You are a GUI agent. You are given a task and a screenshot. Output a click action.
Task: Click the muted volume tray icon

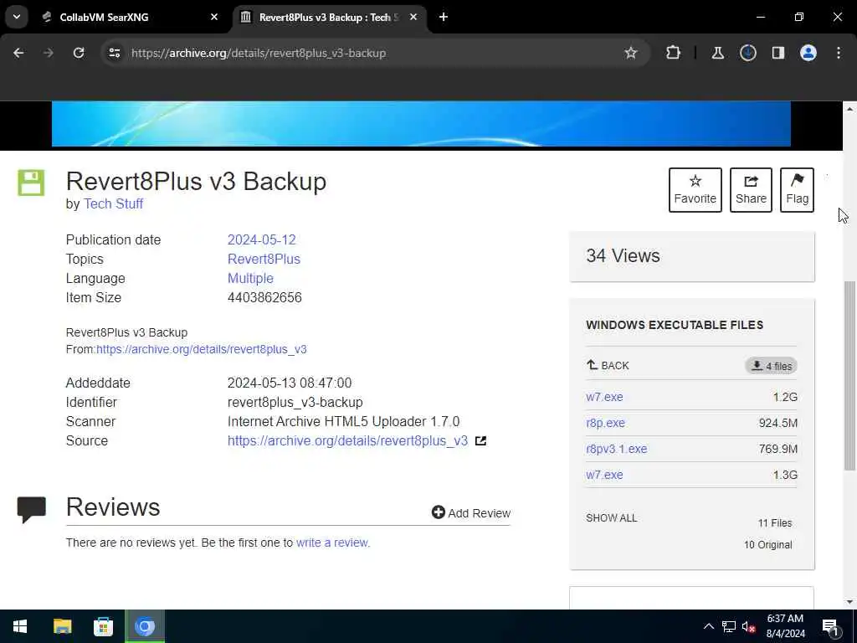pyautogui.click(x=749, y=626)
